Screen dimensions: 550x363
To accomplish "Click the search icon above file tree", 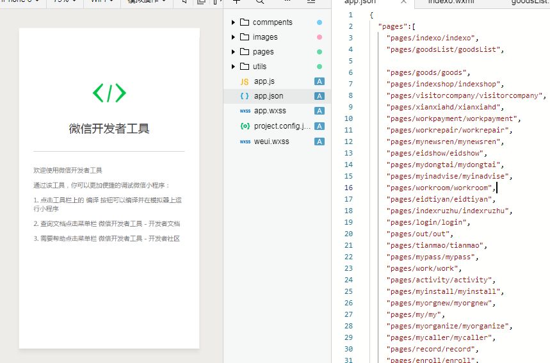I will point(260,1).
